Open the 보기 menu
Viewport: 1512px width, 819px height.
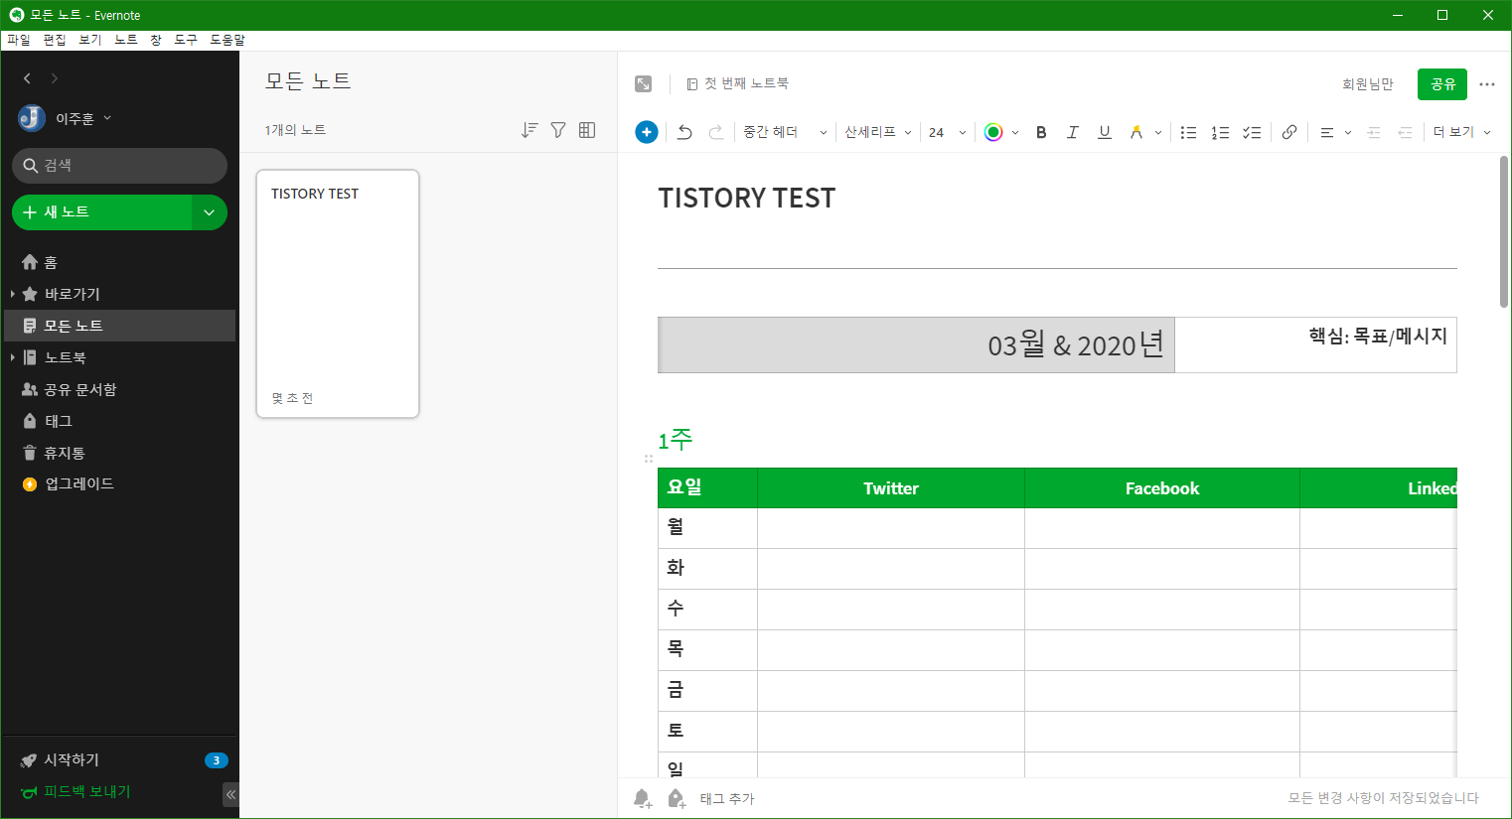tap(90, 40)
